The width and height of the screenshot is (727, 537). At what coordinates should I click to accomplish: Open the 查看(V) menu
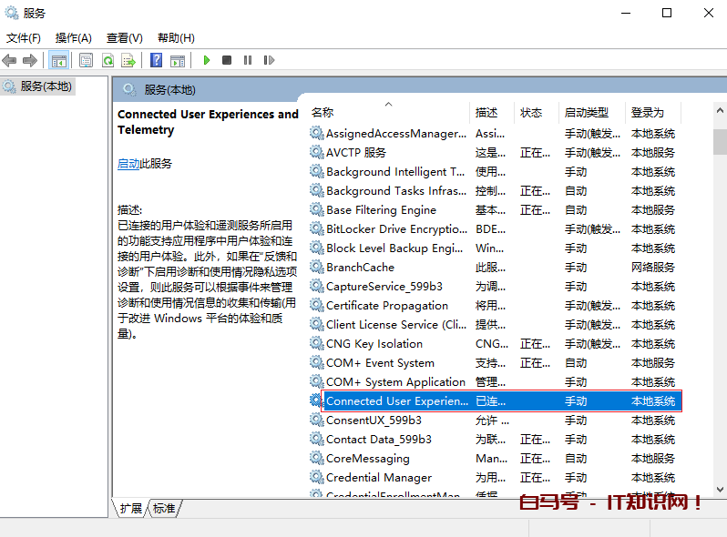click(124, 38)
